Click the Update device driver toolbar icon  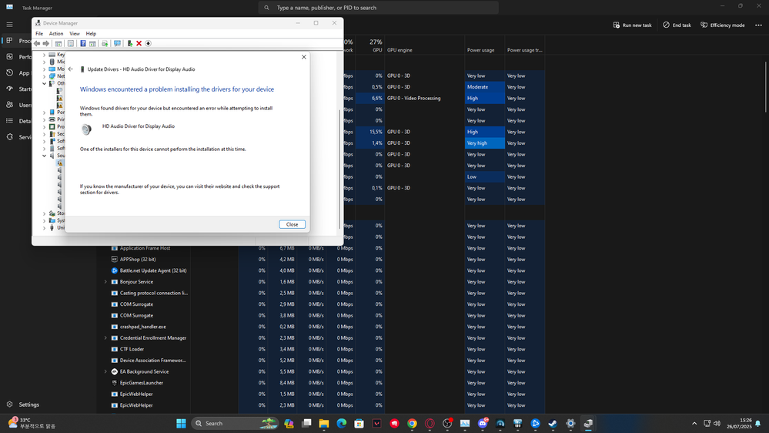[129, 44]
